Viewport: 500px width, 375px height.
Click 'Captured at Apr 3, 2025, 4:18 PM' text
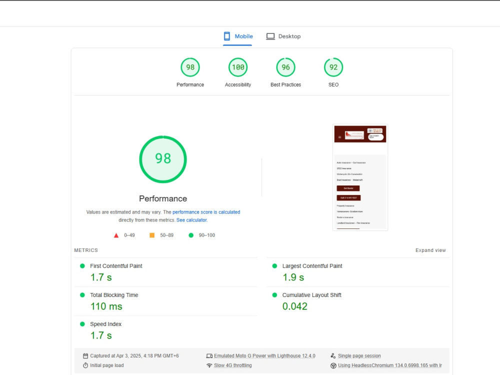[x=134, y=356]
